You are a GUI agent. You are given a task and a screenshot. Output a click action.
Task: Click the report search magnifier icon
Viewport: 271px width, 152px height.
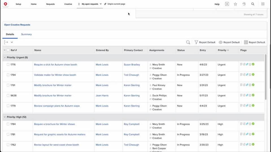point(188,42)
